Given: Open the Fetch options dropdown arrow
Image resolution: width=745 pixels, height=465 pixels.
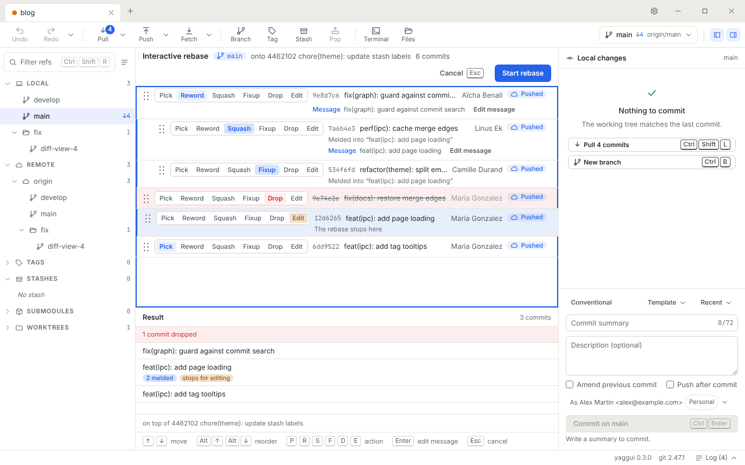Looking at the screenshot, I should [209, 35].
